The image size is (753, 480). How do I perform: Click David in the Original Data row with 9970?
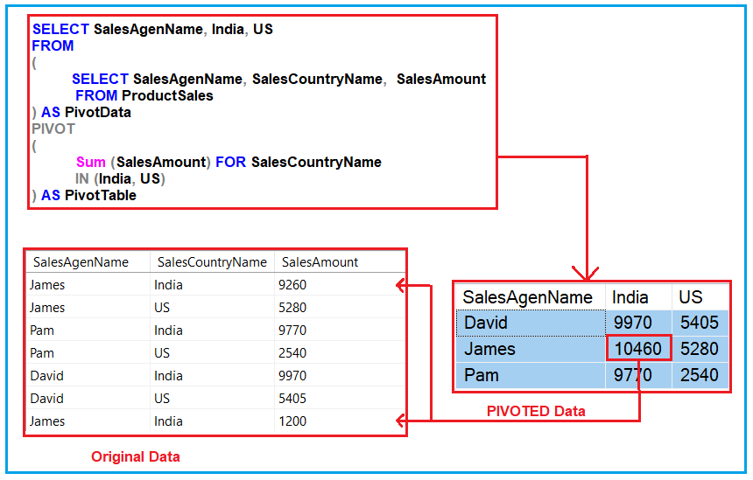point(46,375)
